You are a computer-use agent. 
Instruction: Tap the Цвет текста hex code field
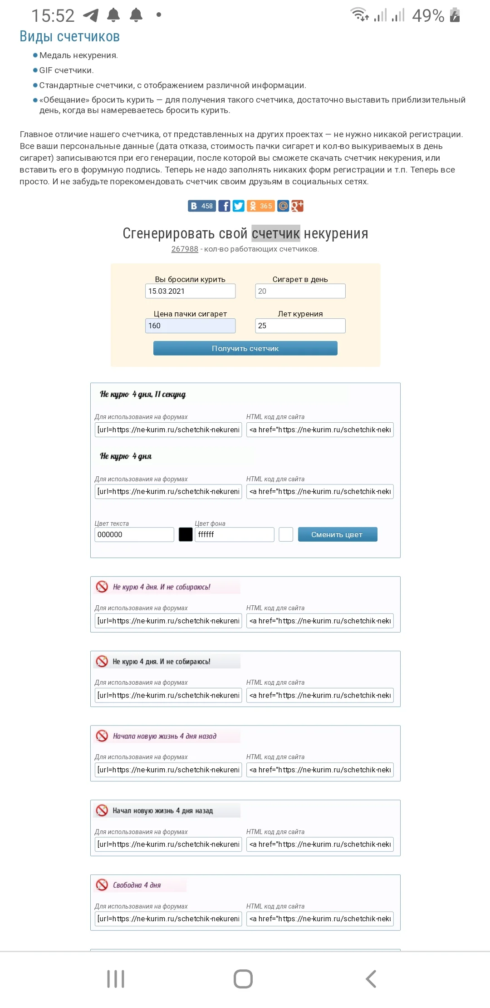[x=134, y=534]
